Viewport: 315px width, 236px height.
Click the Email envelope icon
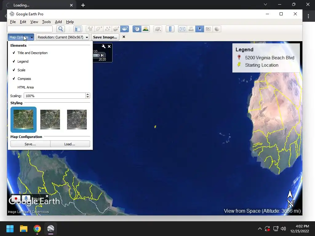[182, 29]
